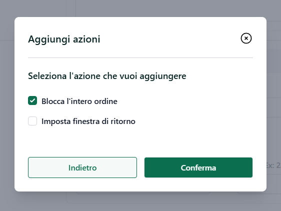Screen dimensions: 281x211
Task: Uncheck the Blocca l'intero ordine checkbox
Action: 32,100
